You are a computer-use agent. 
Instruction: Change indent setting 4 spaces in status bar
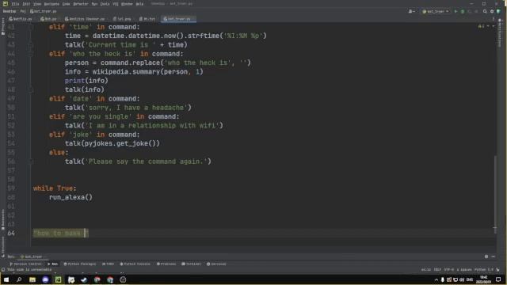tap(464, 269)
